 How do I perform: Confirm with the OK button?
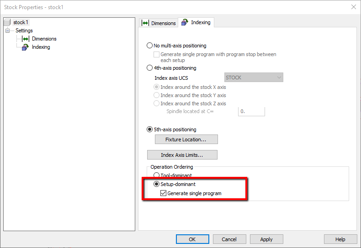tap(192, 239)
